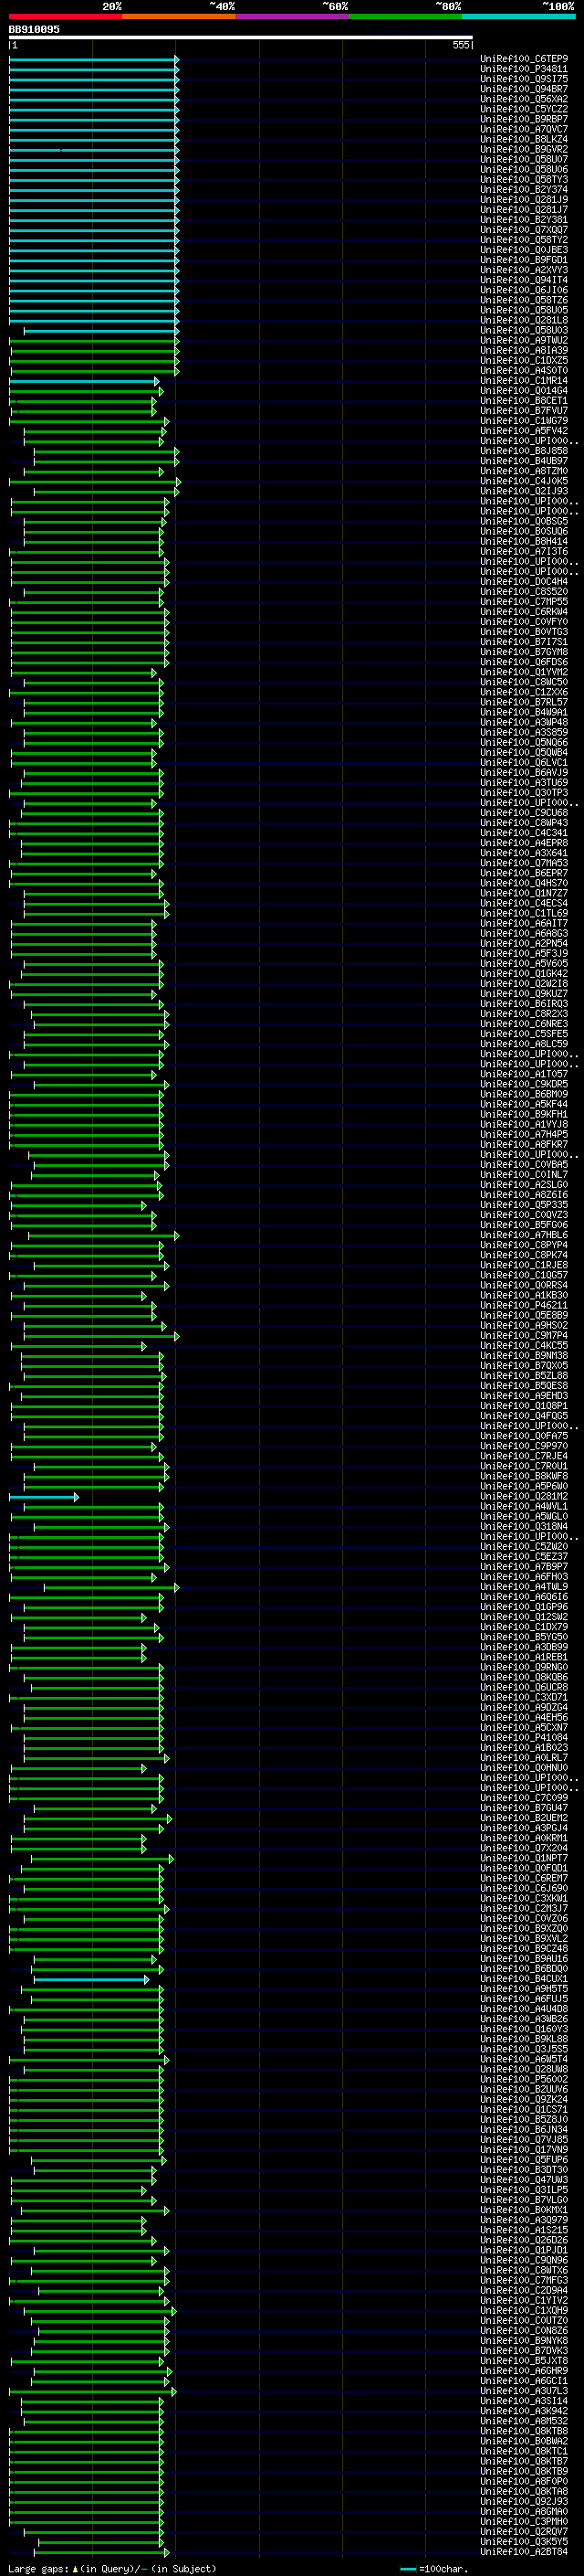Image resolution: width=584 pixels, height=2576 pixels.
Task: Select label UniRef100_B9NYK8
Action: (x=524, y=2341)
